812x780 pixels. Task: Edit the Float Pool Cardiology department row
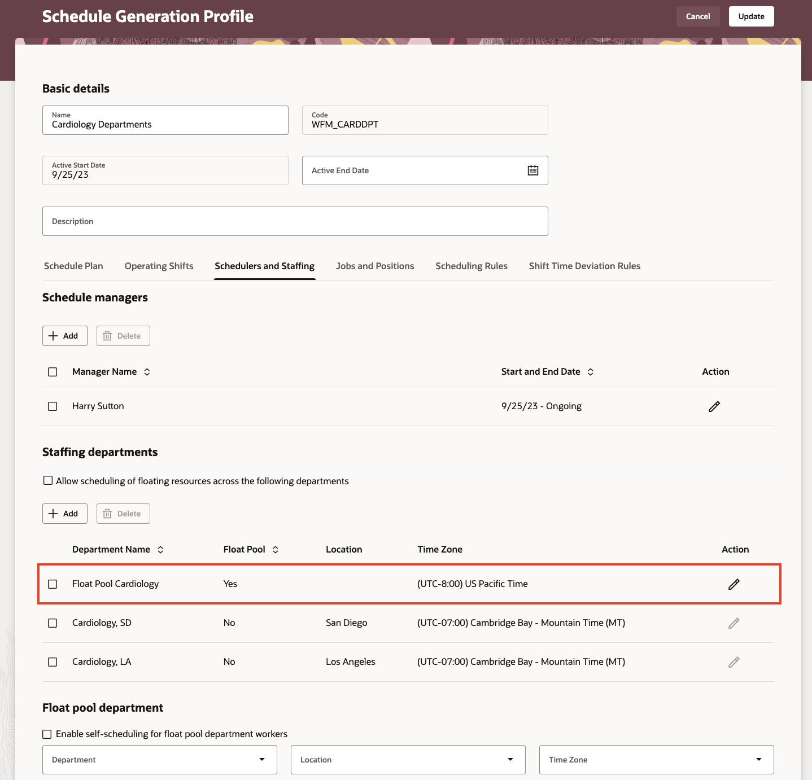(x=734, y=584)
